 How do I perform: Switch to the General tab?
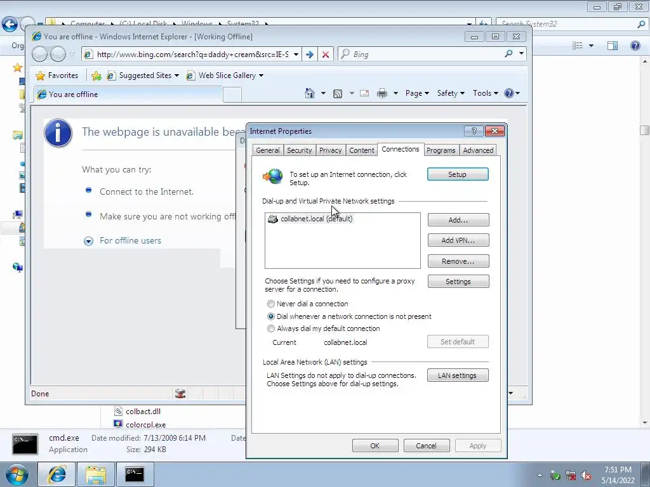[267, 150]
